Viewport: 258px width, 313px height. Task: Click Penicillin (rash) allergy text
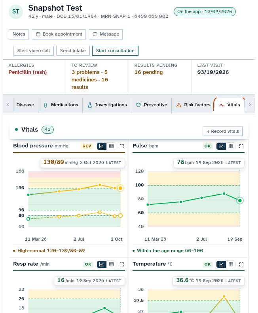[x=28, y=72]
